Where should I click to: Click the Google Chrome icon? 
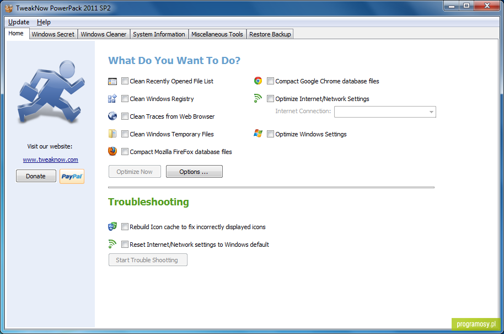258,81
